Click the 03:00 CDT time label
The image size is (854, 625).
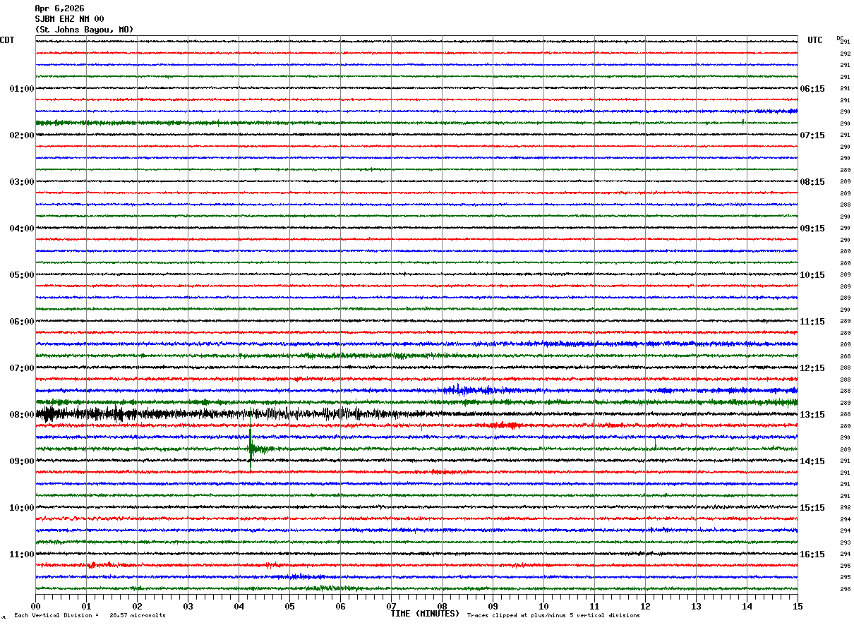point(22,182)
